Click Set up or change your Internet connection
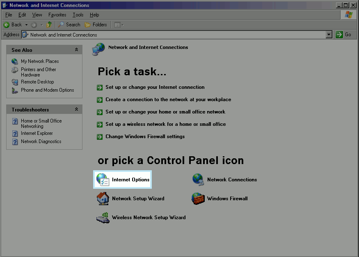The image size is (359, 257). [x=155, y=87]
